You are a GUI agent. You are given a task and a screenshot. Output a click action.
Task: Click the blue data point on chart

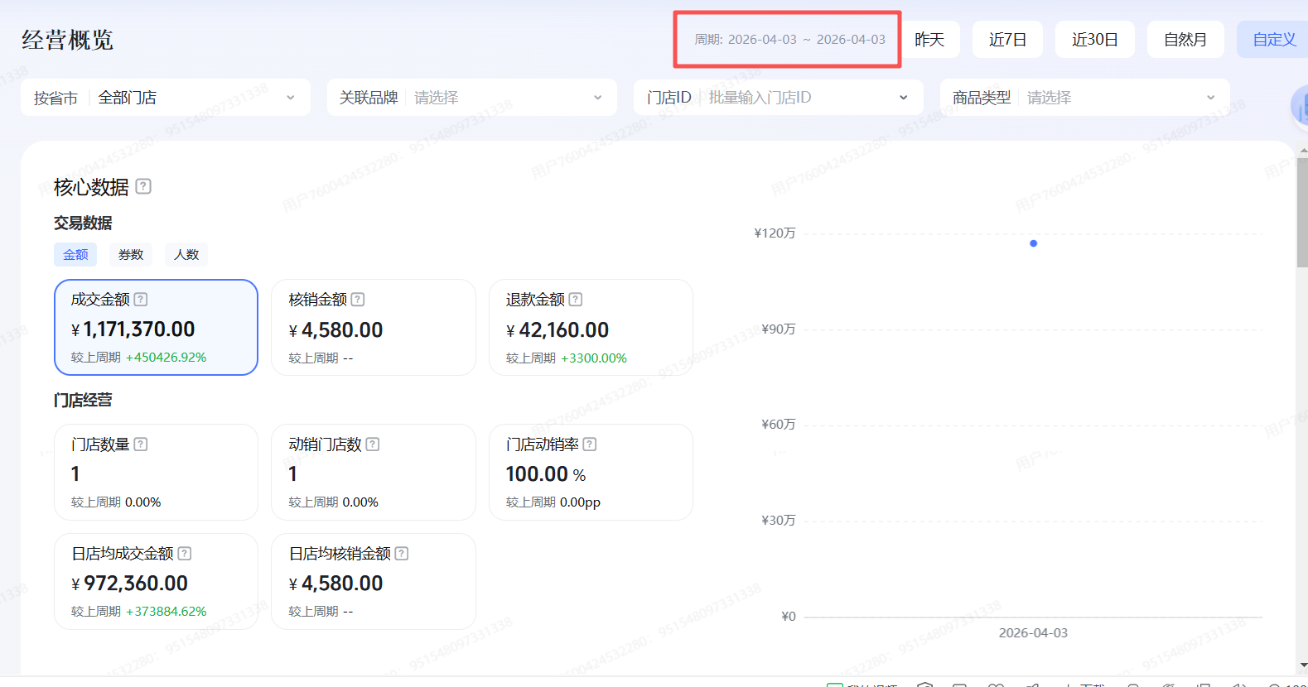tap(1033, 243)
